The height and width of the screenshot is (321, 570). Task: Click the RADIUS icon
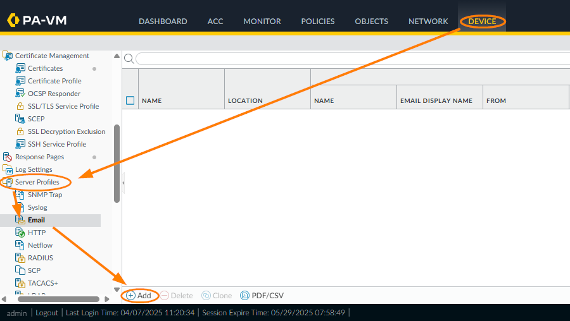20,258
